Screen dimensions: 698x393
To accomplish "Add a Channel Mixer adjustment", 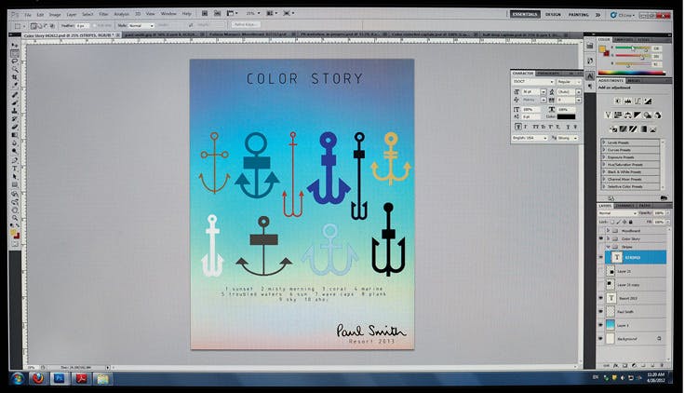I will pos(657,115).
